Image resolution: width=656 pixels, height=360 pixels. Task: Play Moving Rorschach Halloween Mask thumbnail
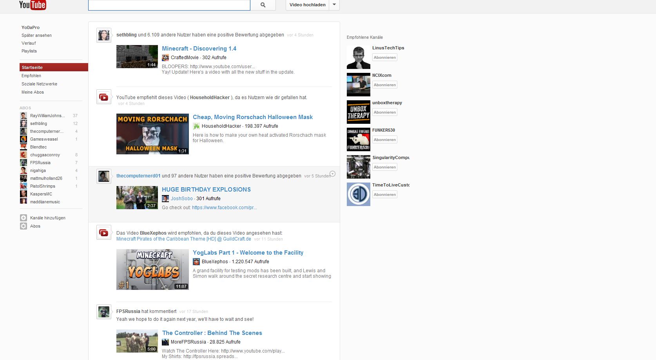152,134
